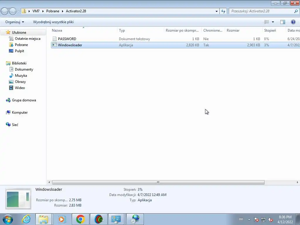
Task: Click the Wideo film strip icon
Action: coord(11,88)
